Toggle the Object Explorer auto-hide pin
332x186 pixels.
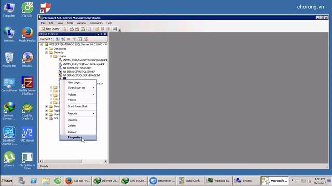(x=102, y=34)
